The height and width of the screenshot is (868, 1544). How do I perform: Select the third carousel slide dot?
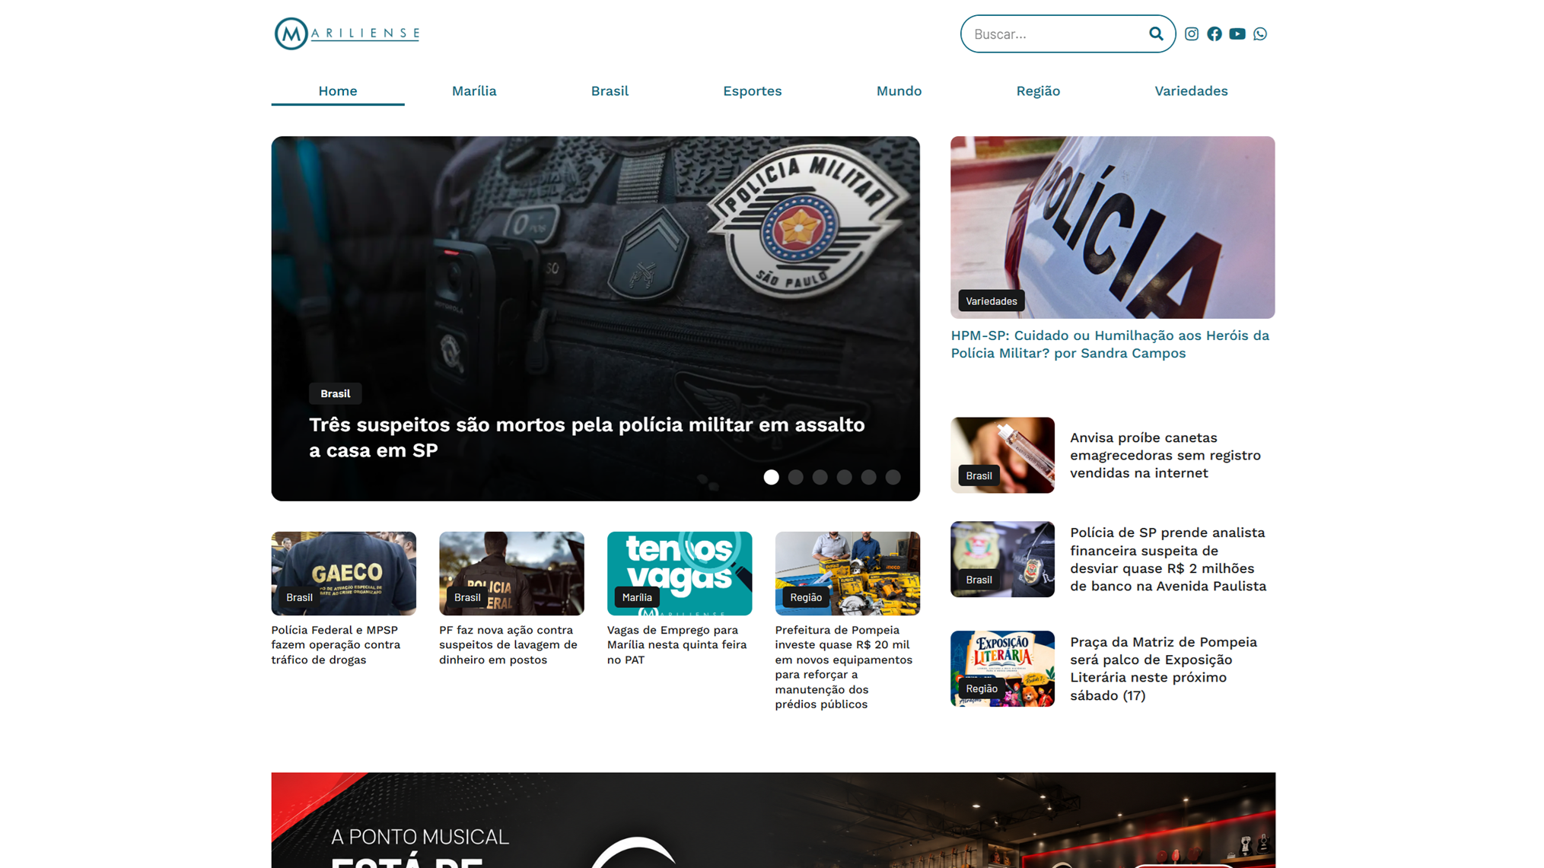click(820, 477)
